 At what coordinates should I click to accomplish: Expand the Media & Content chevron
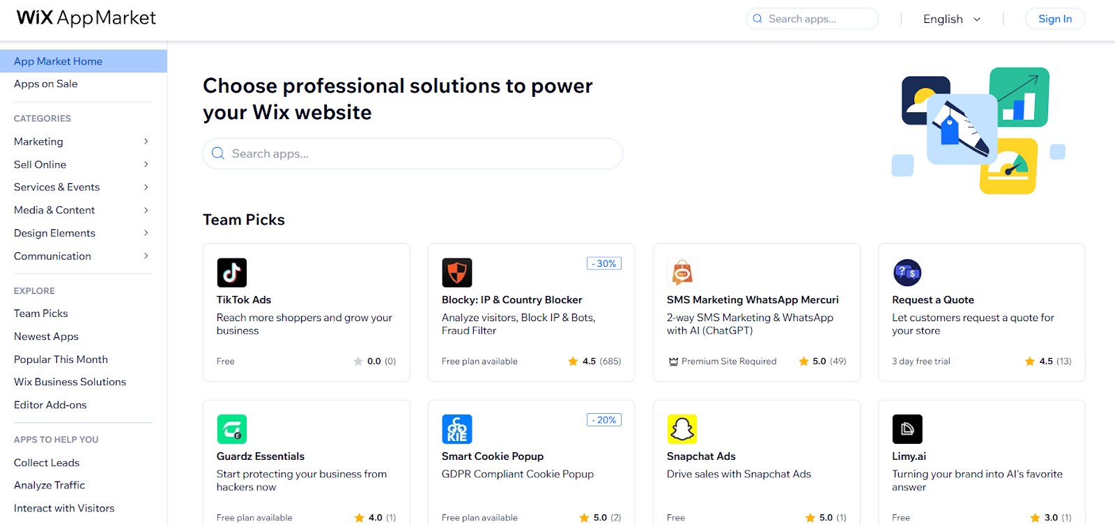(146, 210)
